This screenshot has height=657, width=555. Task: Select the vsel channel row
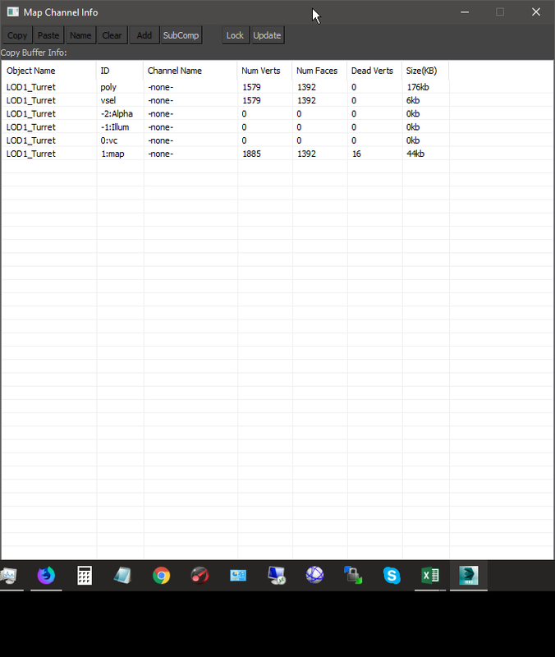point(277,100)
